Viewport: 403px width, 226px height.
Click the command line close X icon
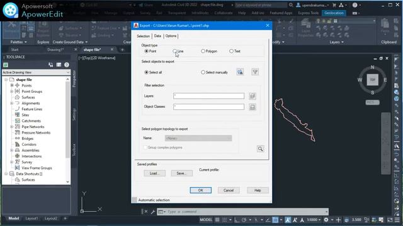tap(145, 212)
